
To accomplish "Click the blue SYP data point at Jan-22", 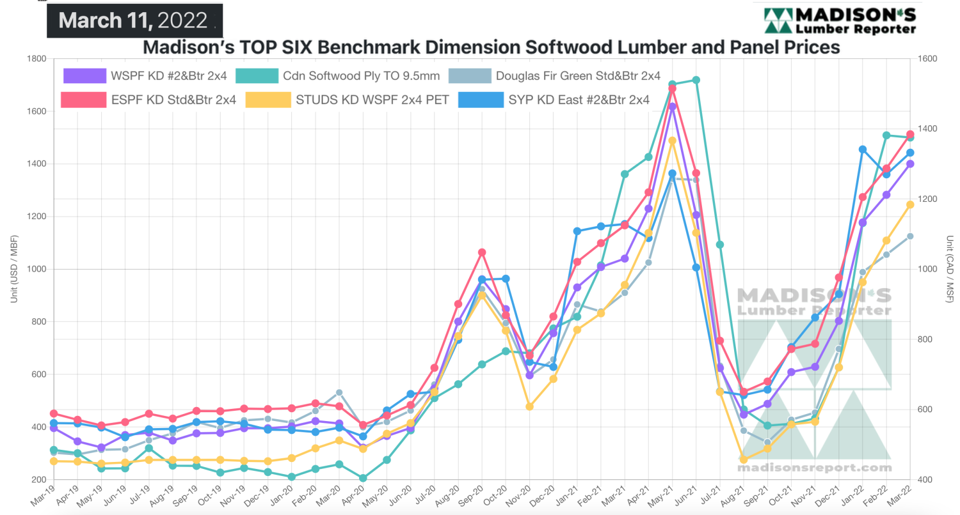I will pos(863,150).
